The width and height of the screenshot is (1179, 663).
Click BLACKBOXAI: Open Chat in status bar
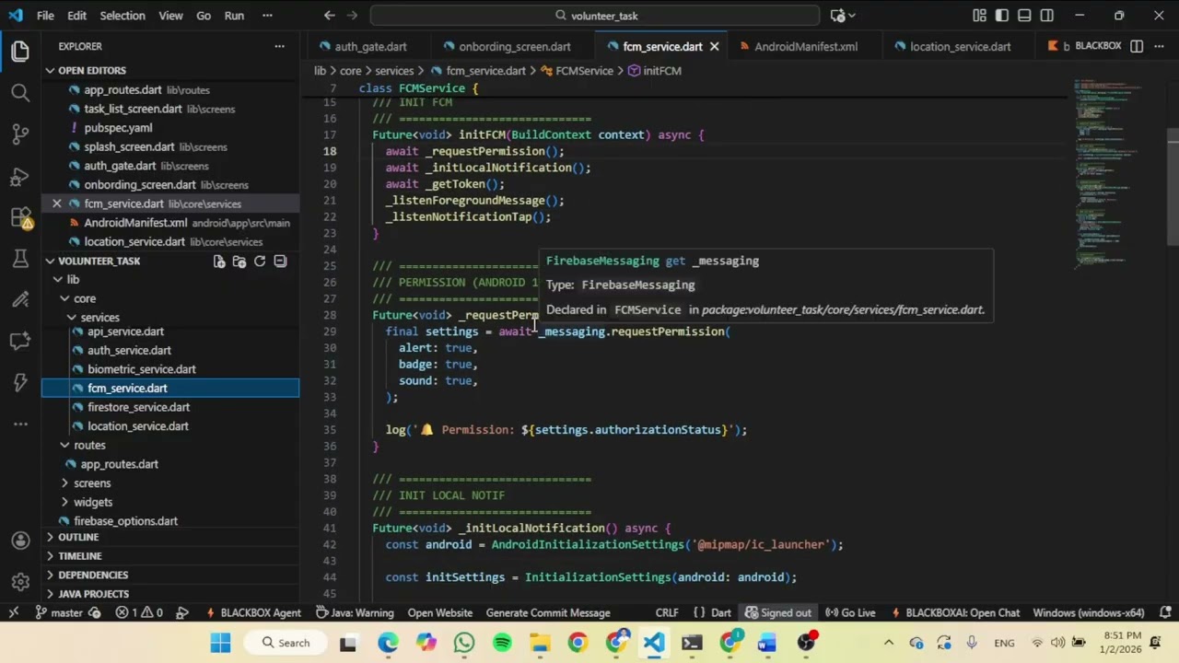(x=954, y=612)
